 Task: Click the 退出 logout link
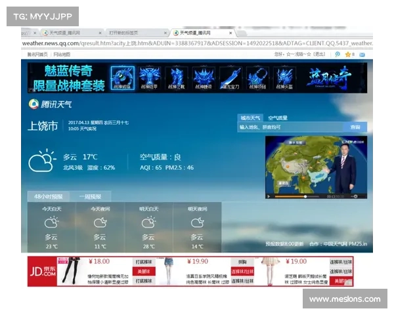319,54
